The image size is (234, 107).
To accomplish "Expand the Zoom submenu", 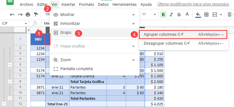I will (95, 60).
